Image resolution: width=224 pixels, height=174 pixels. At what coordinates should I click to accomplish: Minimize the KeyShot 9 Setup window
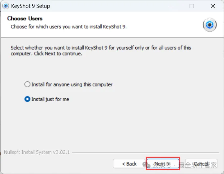171,6
